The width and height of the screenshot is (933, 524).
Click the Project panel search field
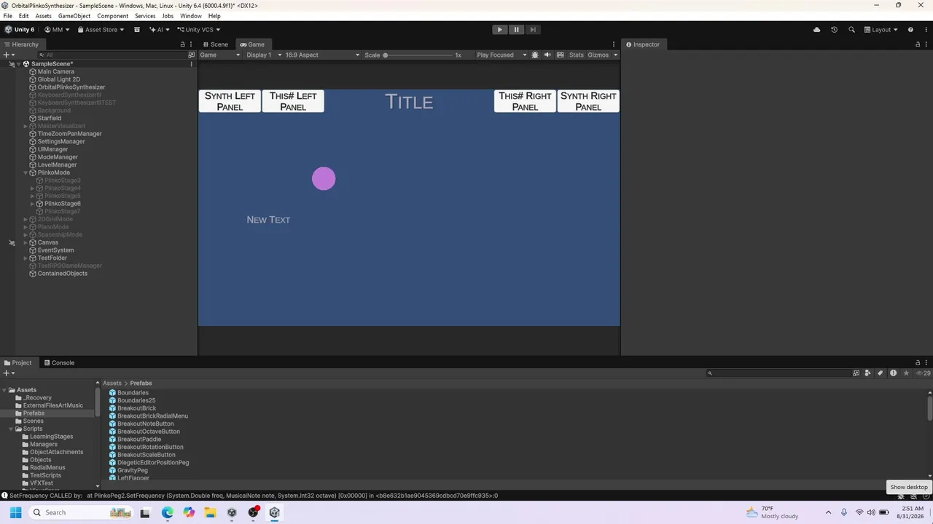[778, 373]
